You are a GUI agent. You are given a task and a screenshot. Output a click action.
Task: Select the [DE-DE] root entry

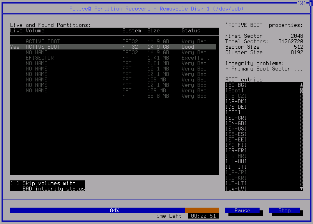point(236,107)
